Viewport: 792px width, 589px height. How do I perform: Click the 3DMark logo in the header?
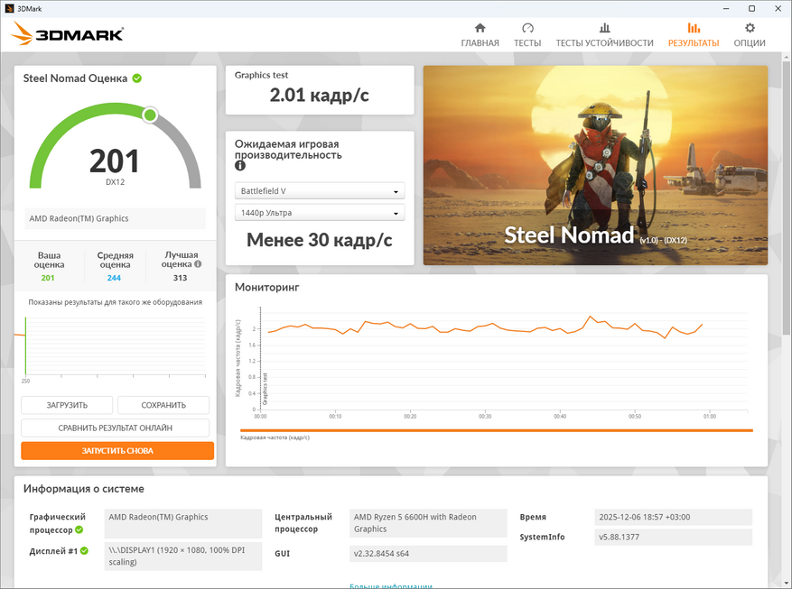[x=68, y=35]
